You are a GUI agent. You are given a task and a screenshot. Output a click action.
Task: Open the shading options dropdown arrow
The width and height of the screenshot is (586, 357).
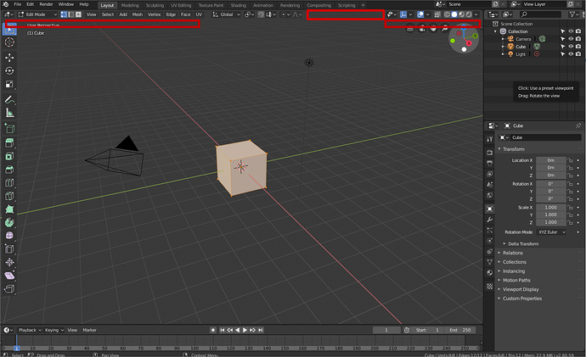476,14
